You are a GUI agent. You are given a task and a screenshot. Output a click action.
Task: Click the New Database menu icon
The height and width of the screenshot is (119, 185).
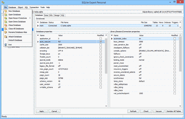[x=6, y=11]
